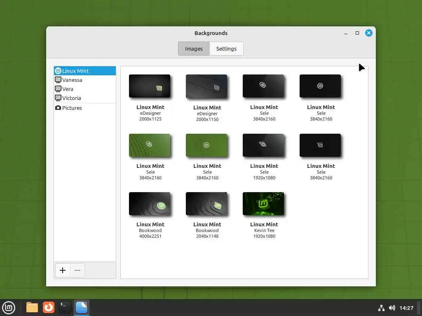Viewport: 422px width, 316px height.
Task: Open the terminal from the panel
Action: click(65, 307)
